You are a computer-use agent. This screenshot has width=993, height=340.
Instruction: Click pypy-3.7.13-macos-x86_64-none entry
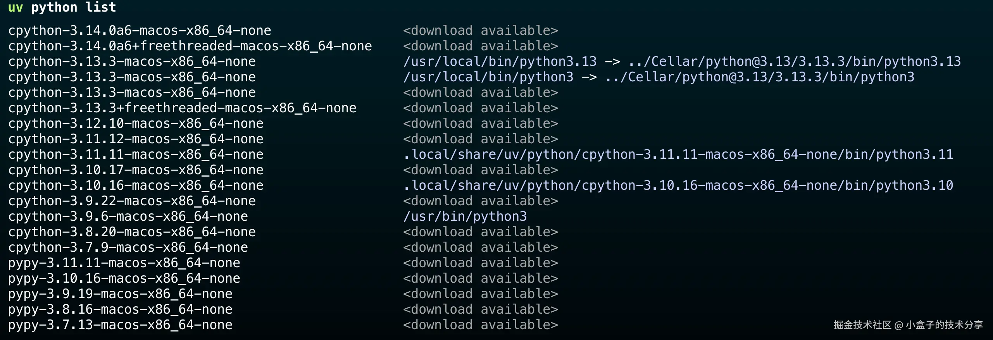pos(120,325)
